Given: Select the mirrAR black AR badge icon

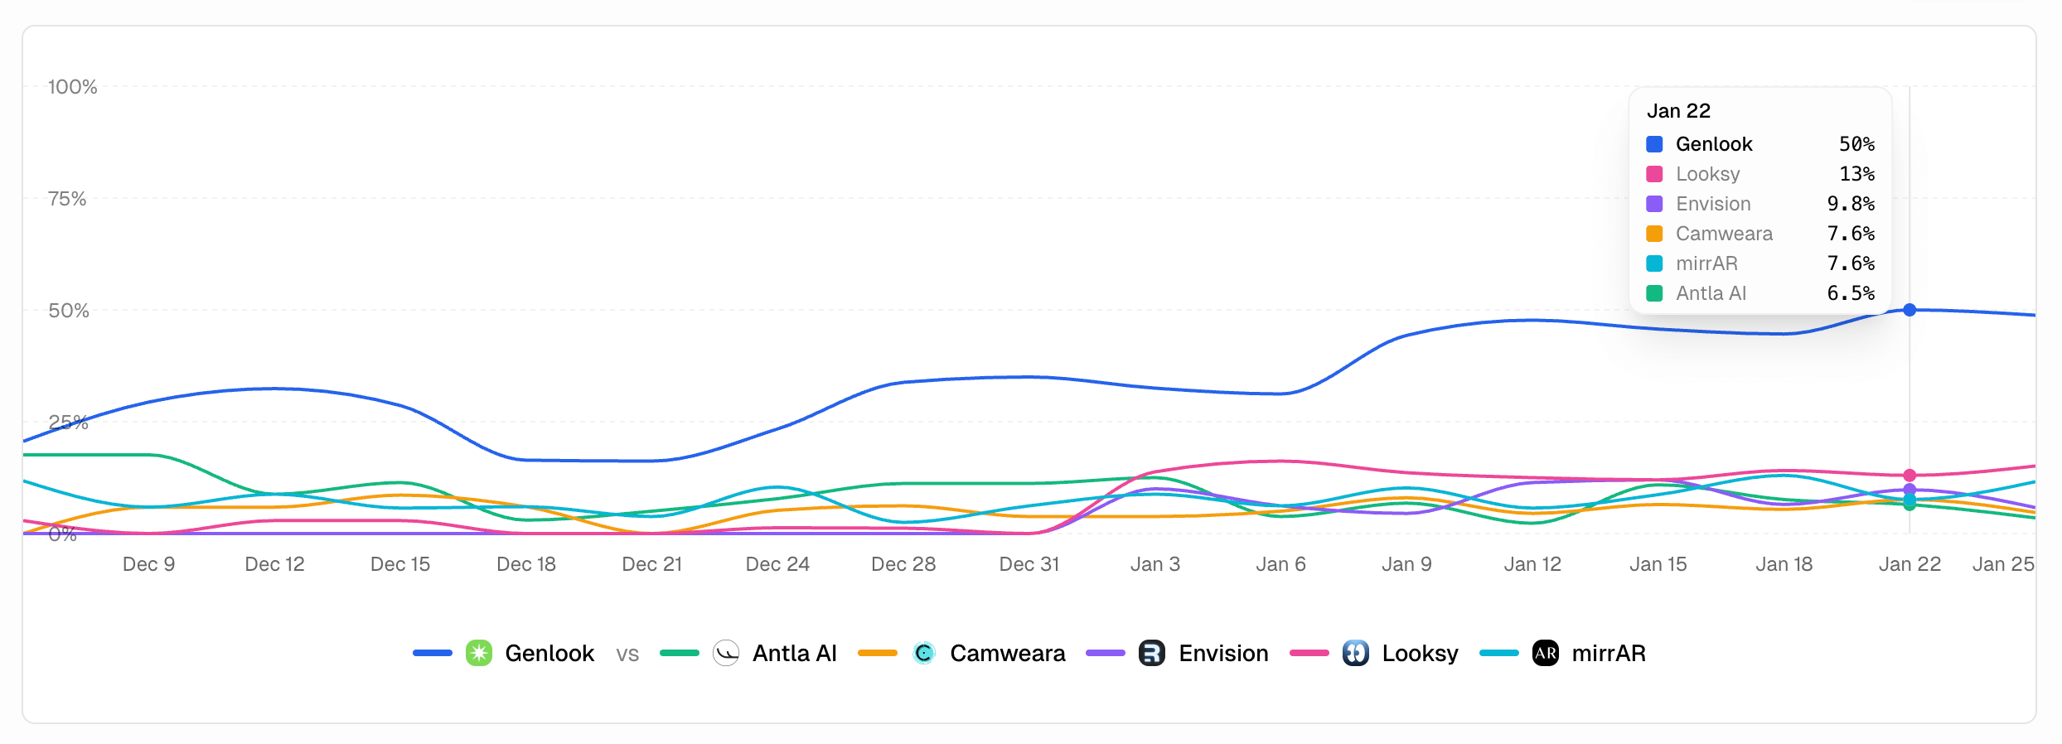Looking at the screenshot, I should [x=1546, y=653].
